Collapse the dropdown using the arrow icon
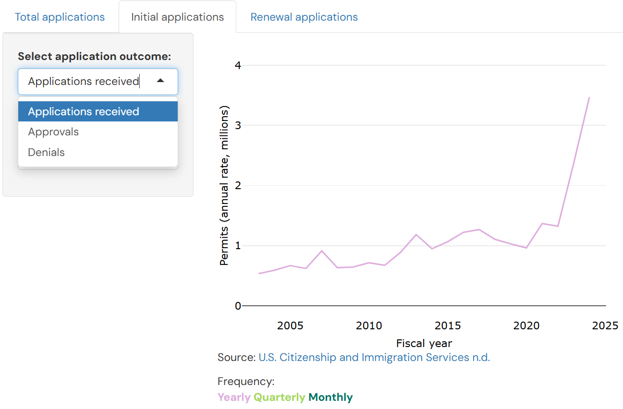The height and width of the screenshot is (409, 623). tap(160, 81)
